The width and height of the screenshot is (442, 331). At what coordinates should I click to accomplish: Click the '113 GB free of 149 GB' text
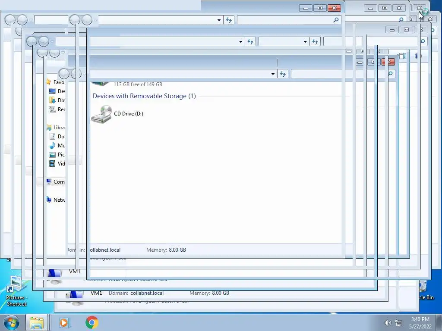[138, 84]
